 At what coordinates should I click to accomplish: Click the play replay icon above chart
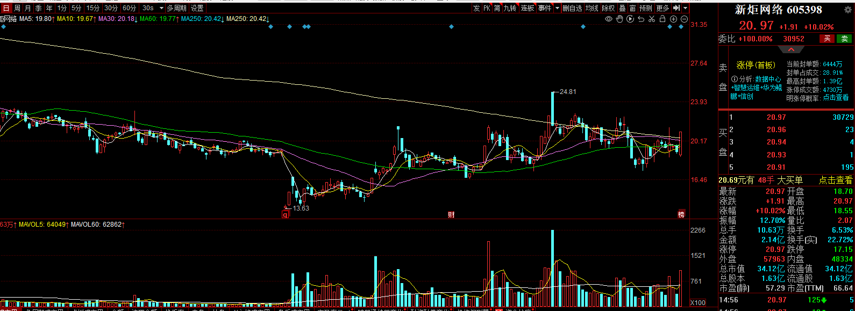(630, 19)
